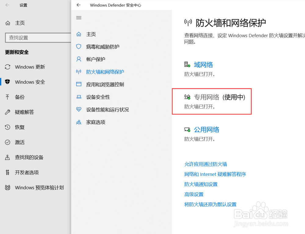Screen dimensions: 305x234
Task: Click the Defender 主页 house icon
Action: tap(79, 34)
